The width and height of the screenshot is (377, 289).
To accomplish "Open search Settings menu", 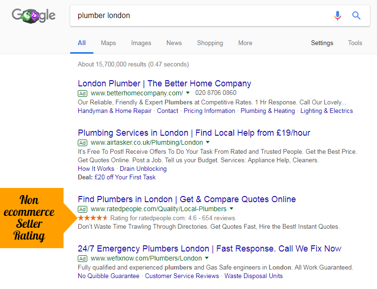I will [322, 43].
